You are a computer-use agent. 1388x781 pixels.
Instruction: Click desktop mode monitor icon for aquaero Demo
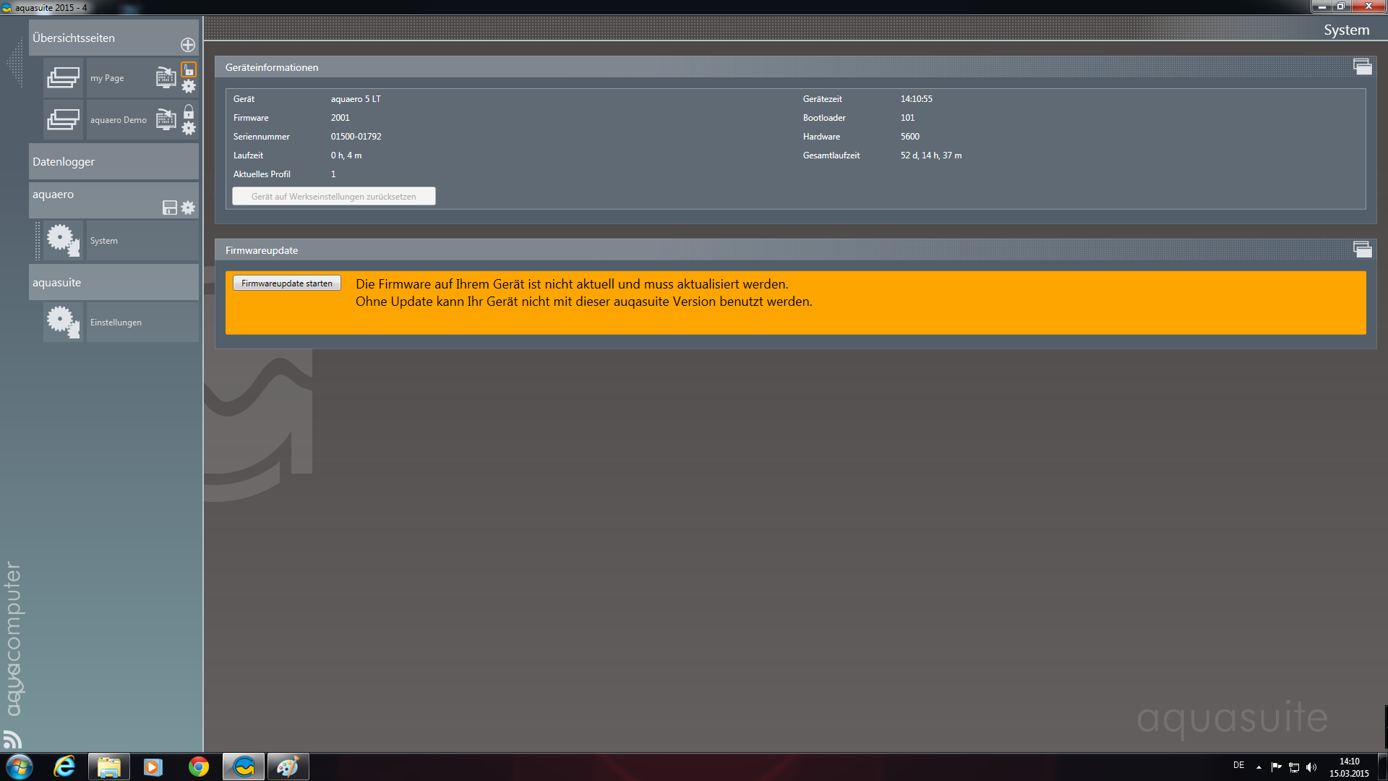(166, 119)
